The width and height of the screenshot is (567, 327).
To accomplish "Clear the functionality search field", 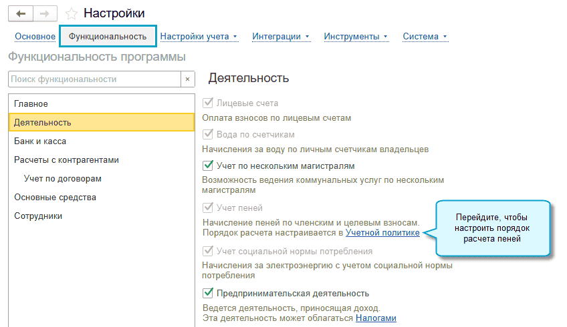I will click(188, 79).
